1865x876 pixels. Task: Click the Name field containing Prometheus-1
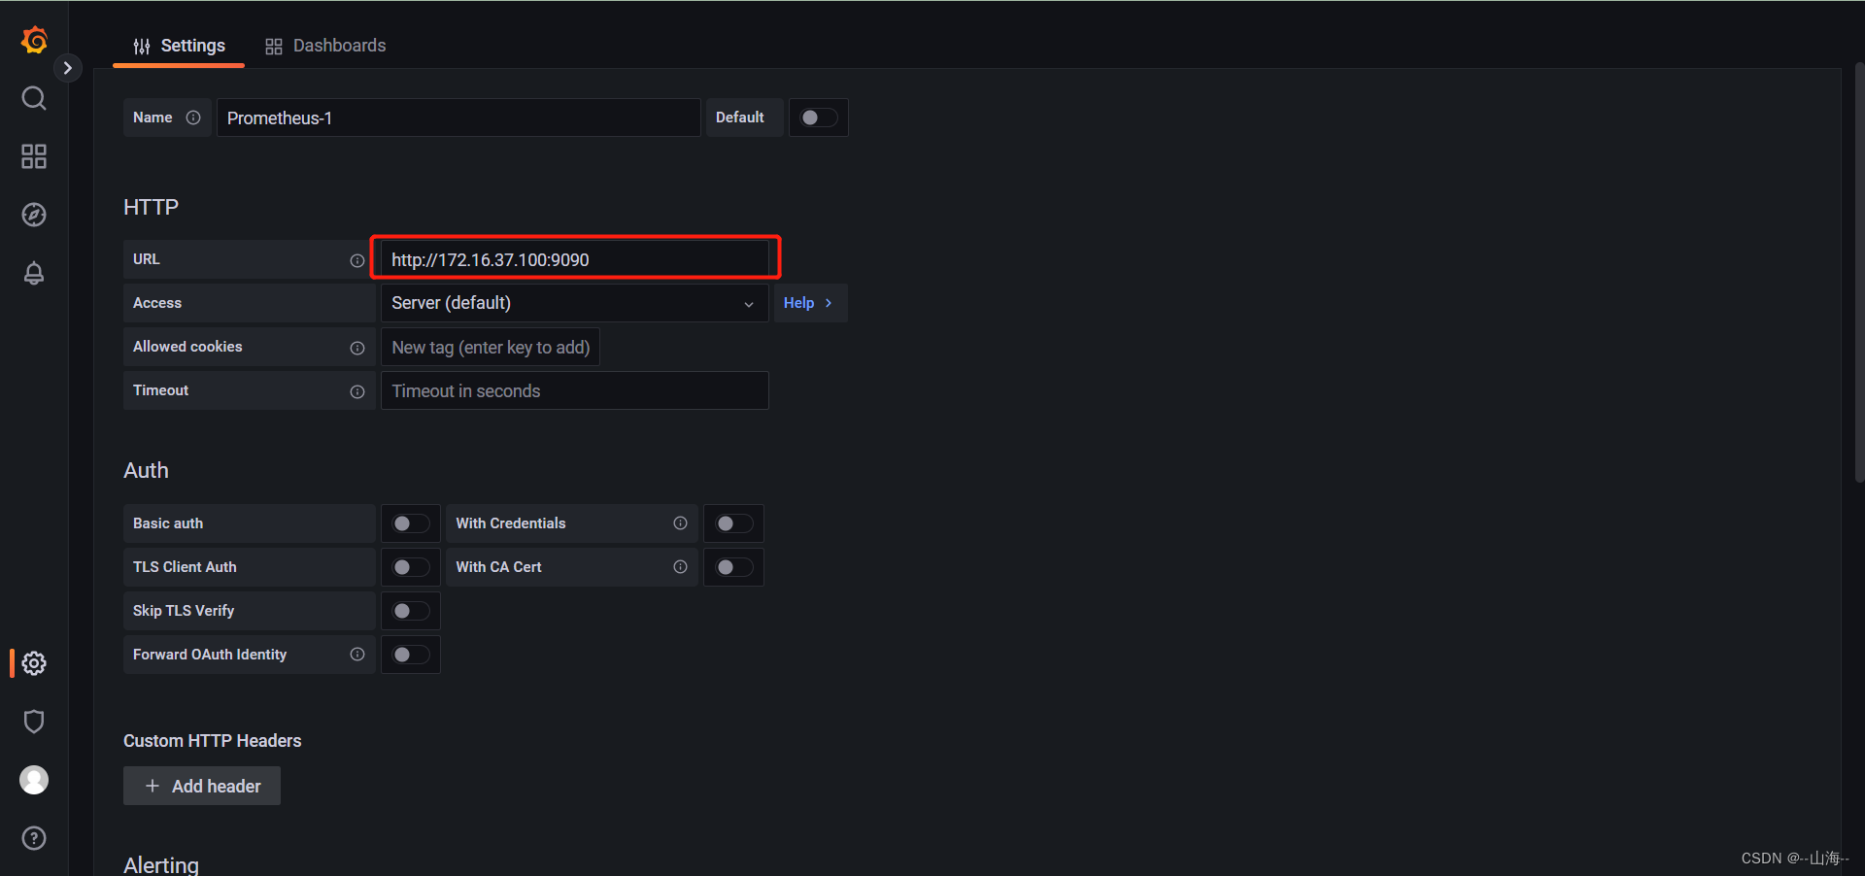coord(458,118)
